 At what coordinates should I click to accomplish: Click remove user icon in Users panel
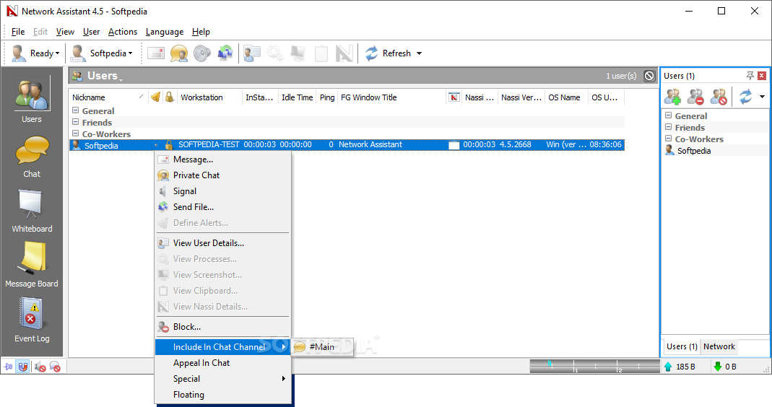(695, 97)
